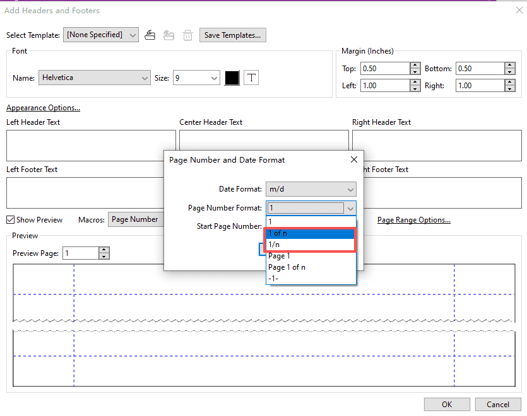Click the Left margin input field
Image resolution: width=527 pixels, height=416 pixels.
click(385, 86)
